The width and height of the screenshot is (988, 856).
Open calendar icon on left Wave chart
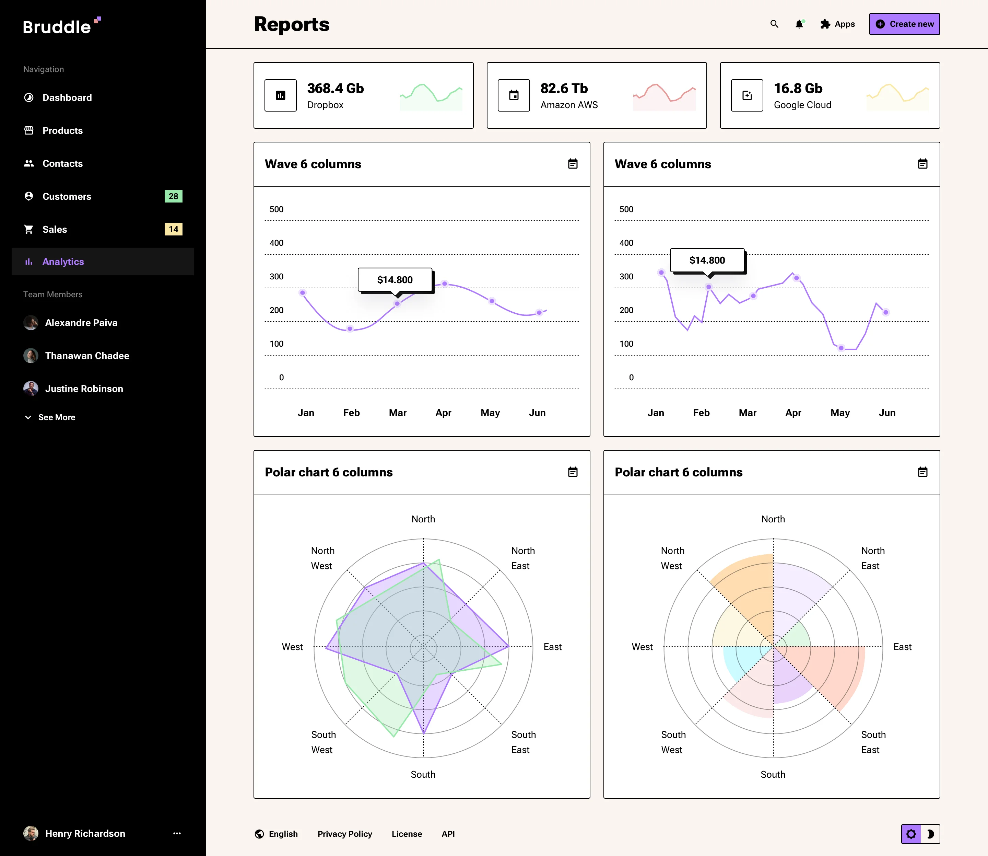click(x=573, y=164)
